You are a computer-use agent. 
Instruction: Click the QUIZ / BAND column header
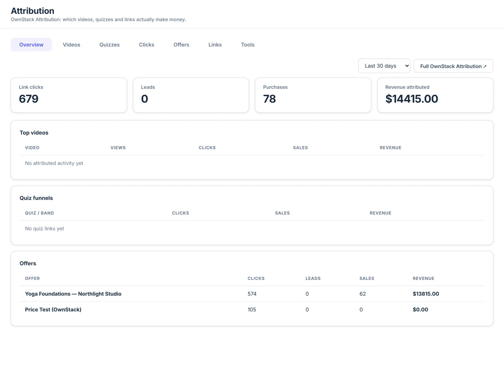click(x=40, y=213)
